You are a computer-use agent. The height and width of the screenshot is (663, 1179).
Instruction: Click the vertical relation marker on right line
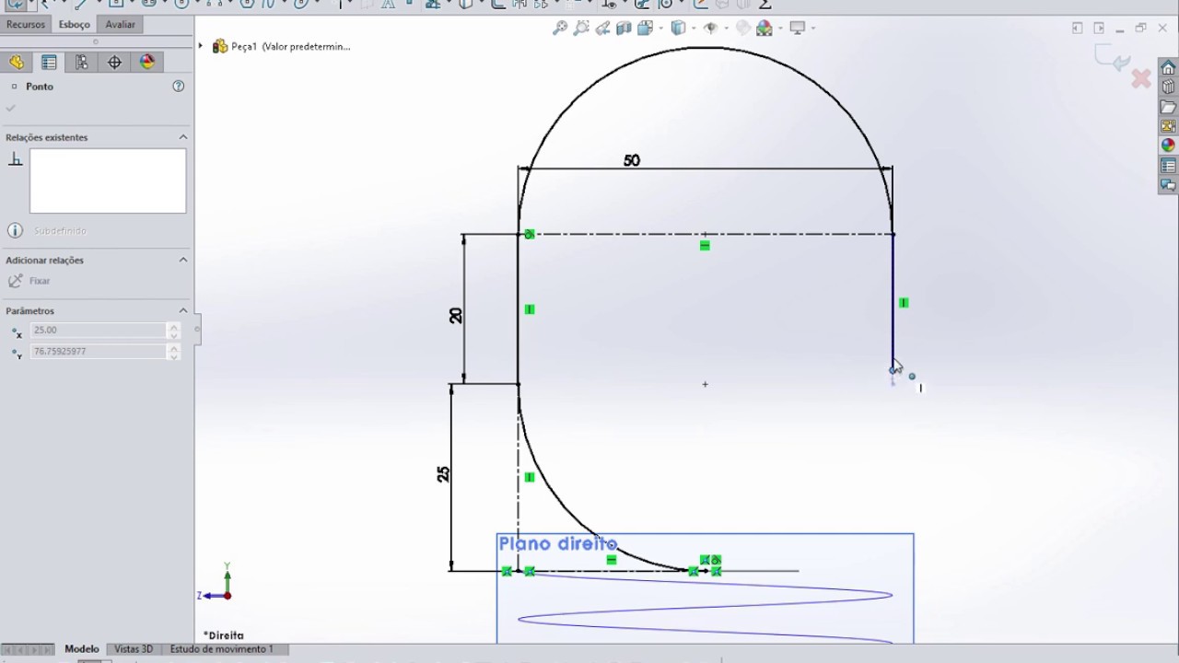[904, 303]
